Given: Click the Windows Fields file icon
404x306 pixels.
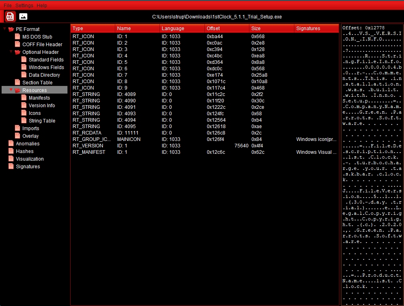Looking at the screenshot, I should coord(24,67).
